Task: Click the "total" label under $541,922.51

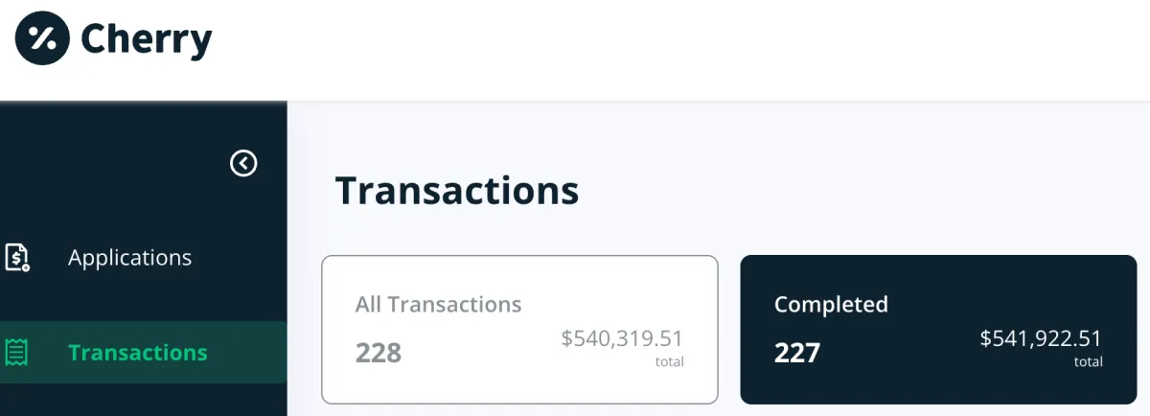Action: [x=1088, y=362]
